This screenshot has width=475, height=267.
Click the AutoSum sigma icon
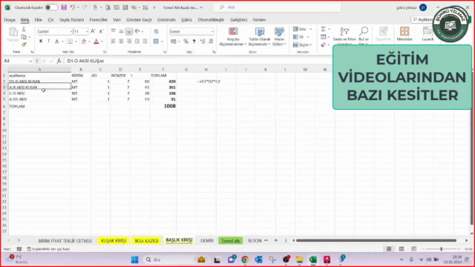tap(324, 29)
